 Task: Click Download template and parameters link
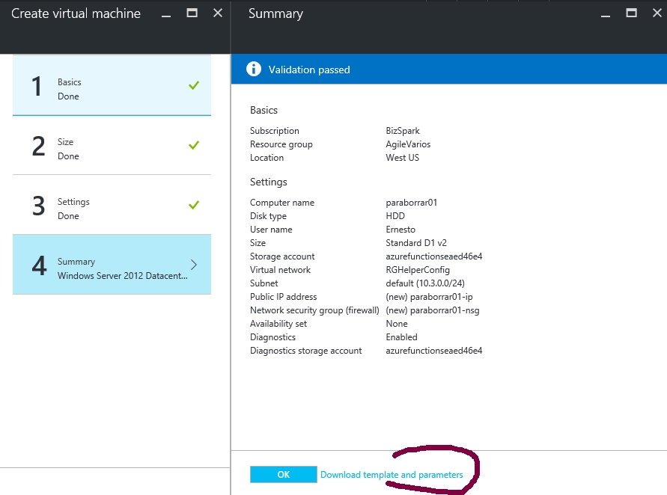pyautogui.click(x=392, y=475)
